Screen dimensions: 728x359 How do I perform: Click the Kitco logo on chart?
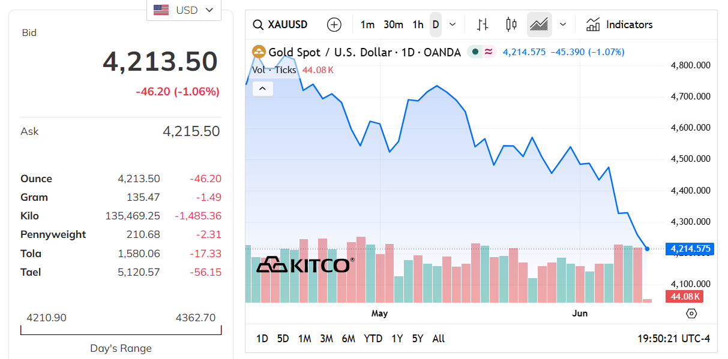point(305,264)
